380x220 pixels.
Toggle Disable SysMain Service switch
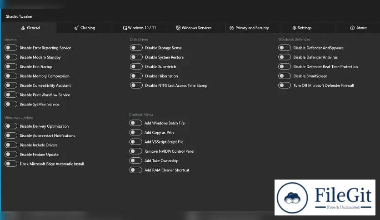coord(11,104)
